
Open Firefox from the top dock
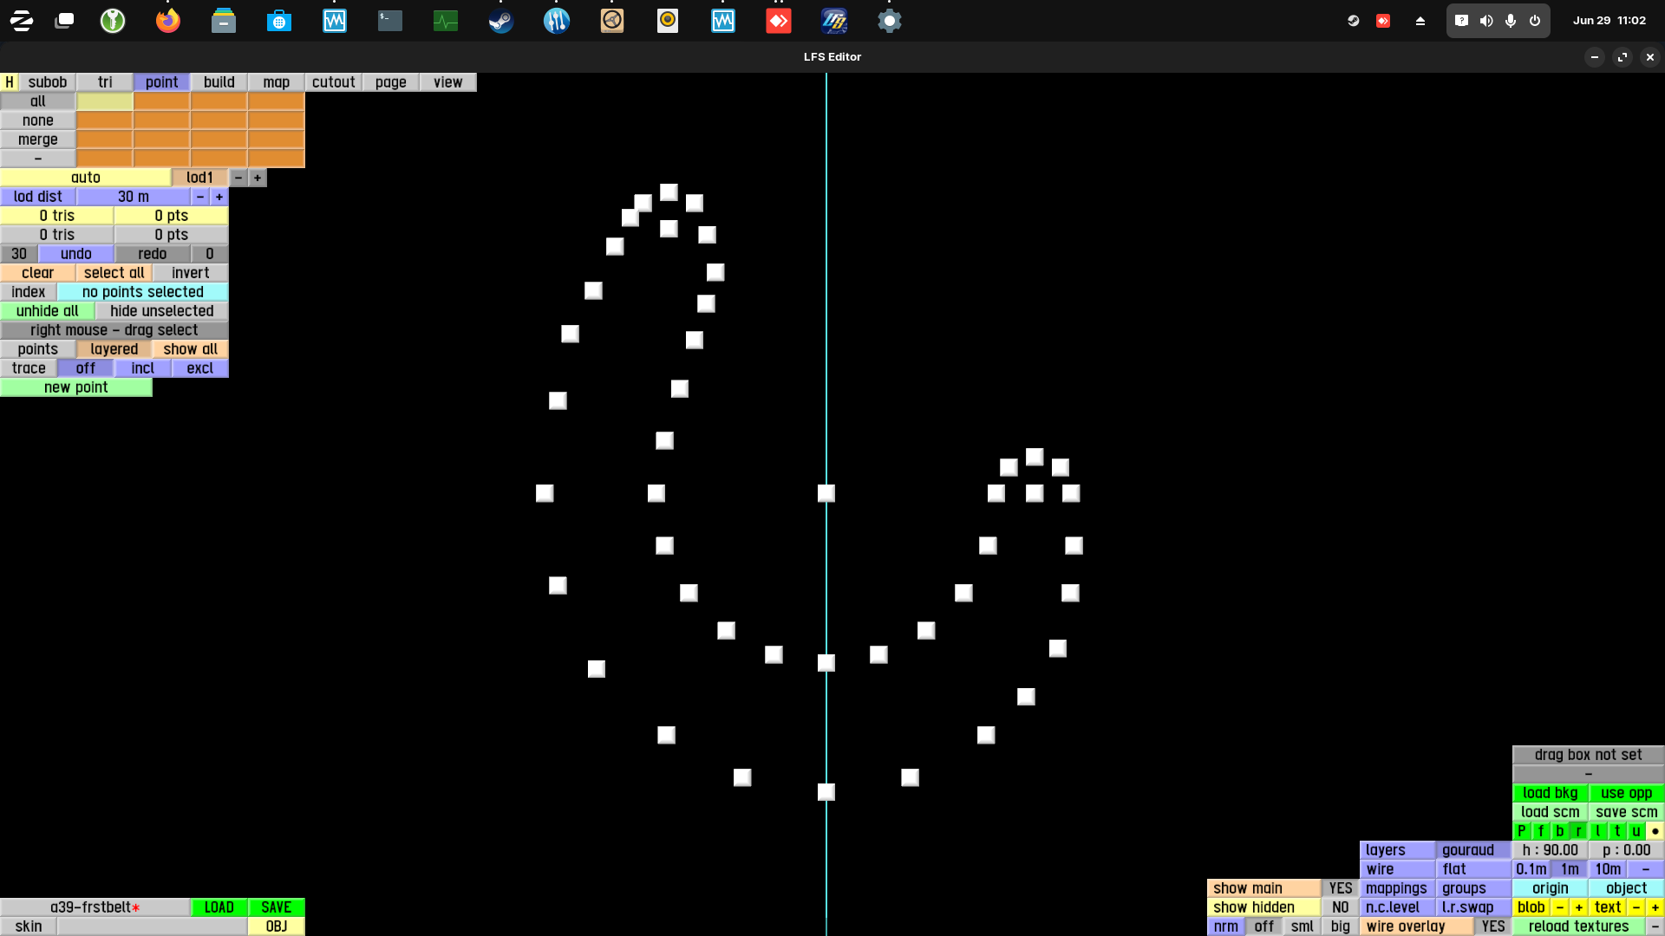coord(167,20)
